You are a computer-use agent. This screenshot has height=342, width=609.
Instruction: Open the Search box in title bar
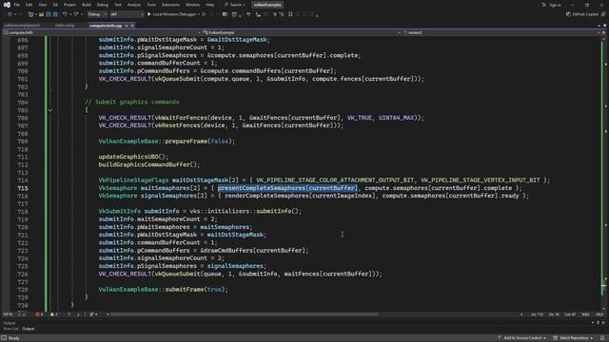pos(235,5)
